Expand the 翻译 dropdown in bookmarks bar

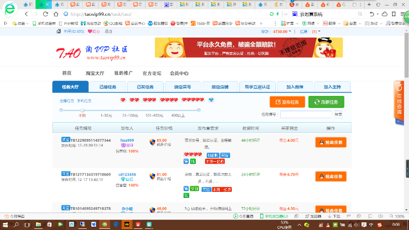tap(339, 23)
